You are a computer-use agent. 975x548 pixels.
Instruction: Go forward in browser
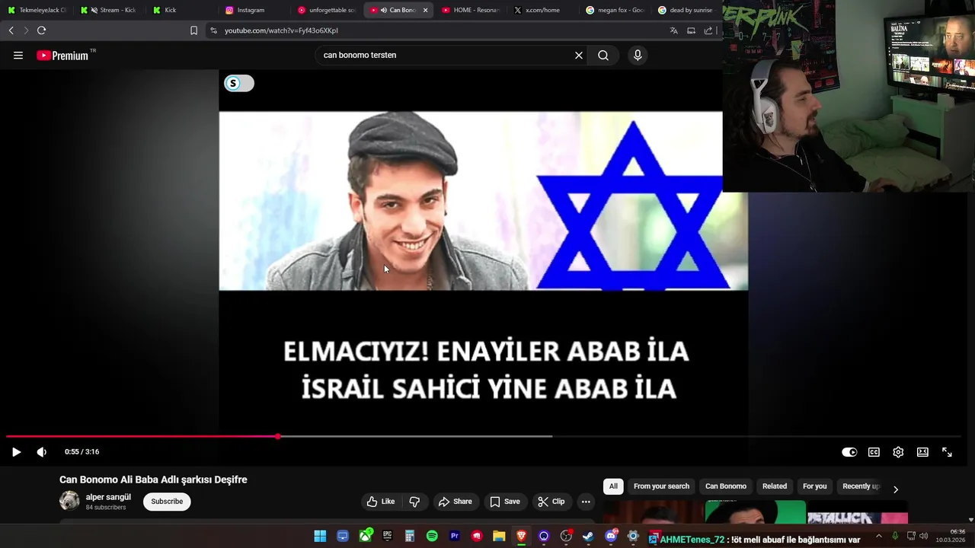pos(25,30)
